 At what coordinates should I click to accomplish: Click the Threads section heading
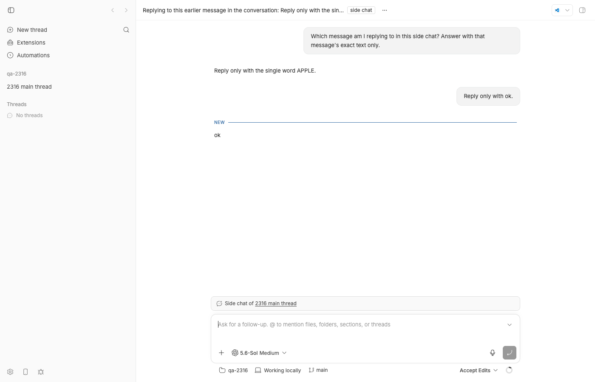[17, 104]
